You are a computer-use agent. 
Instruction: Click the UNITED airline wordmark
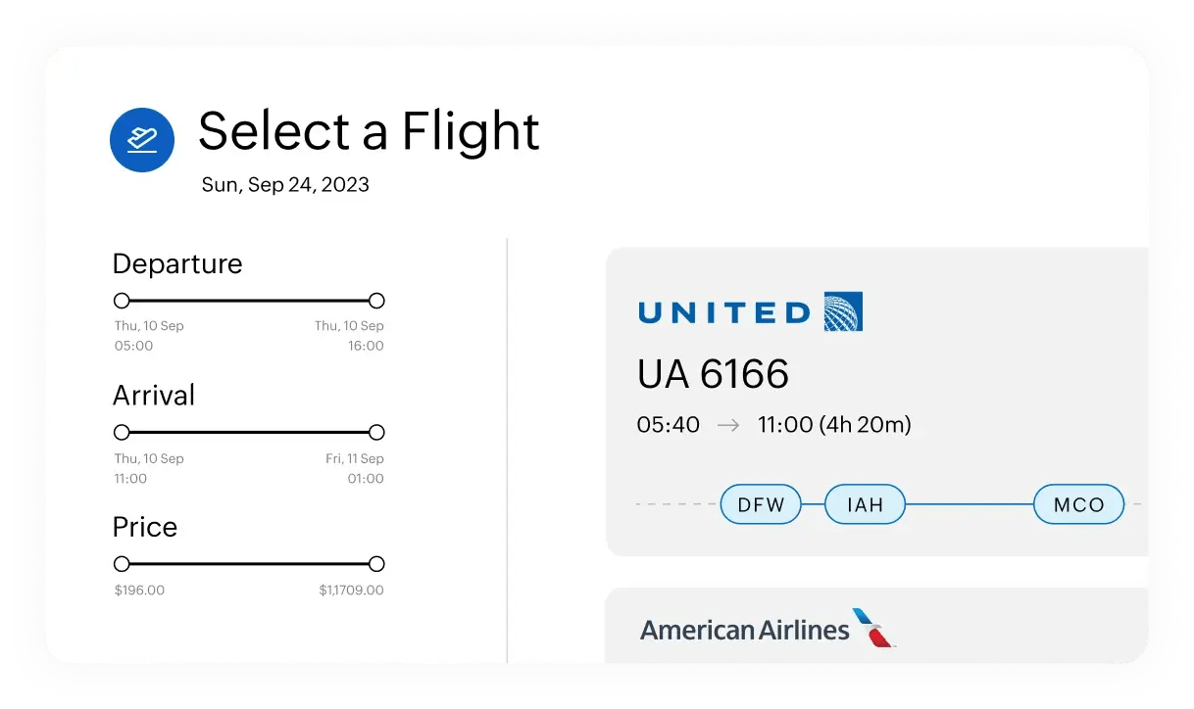click(723, 313)
